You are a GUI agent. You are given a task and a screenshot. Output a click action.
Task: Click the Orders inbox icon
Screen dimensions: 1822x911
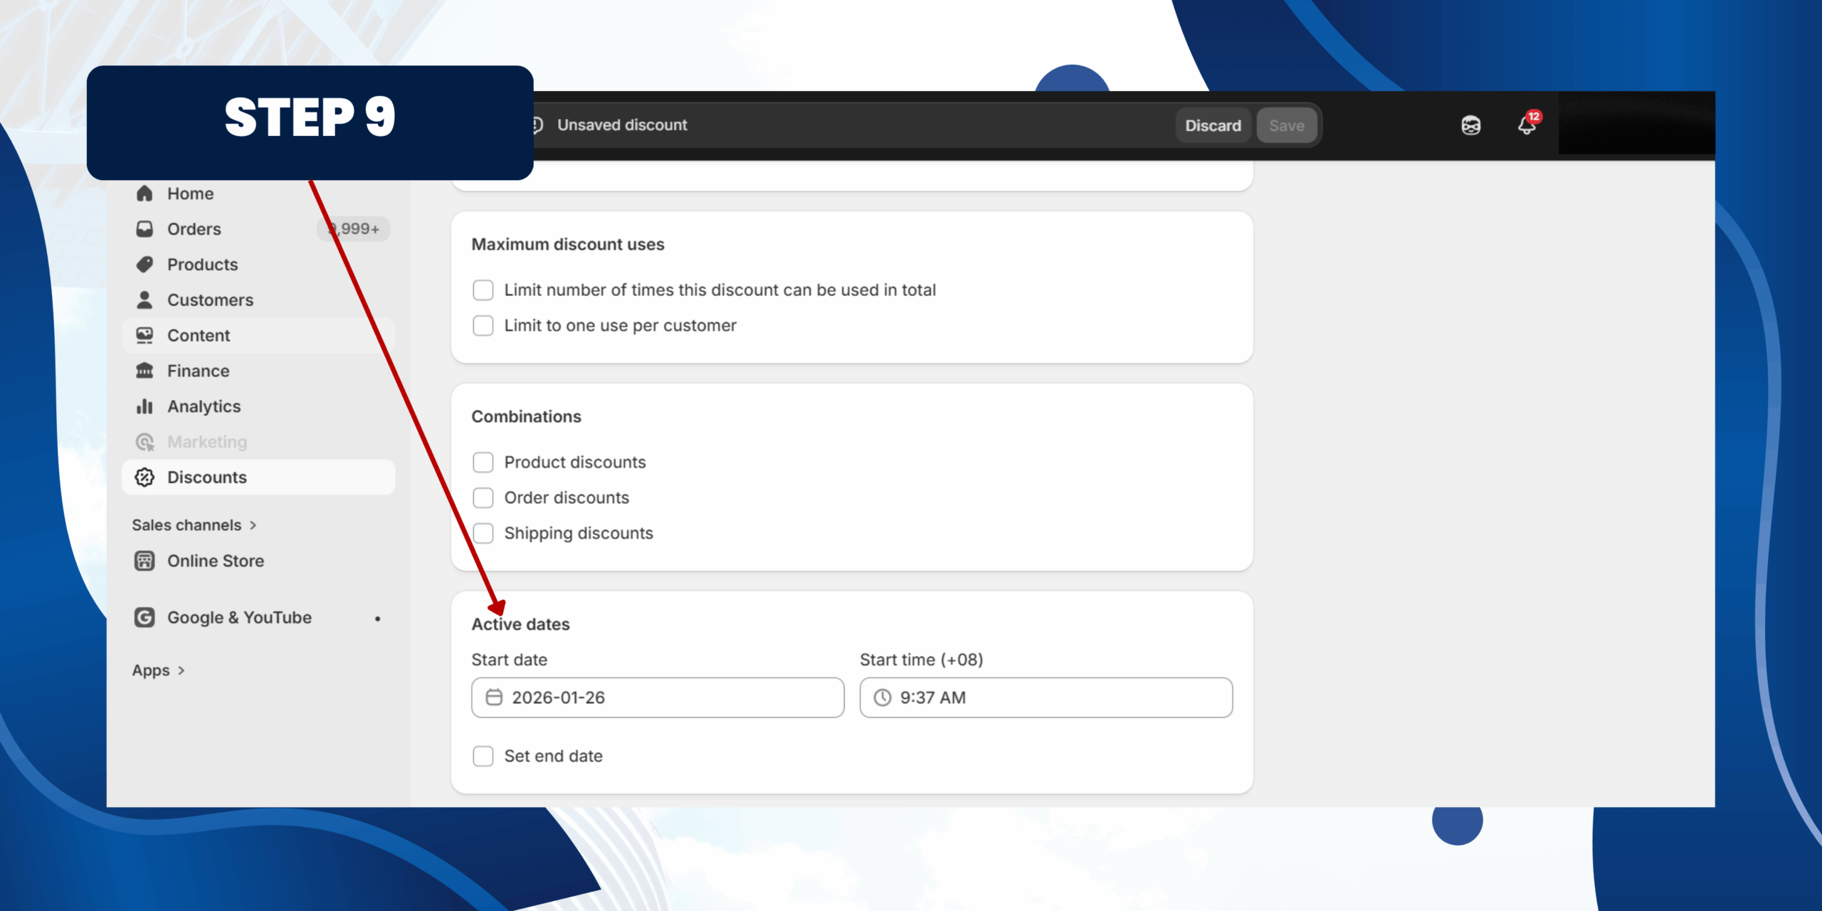[x=144, y=229]
